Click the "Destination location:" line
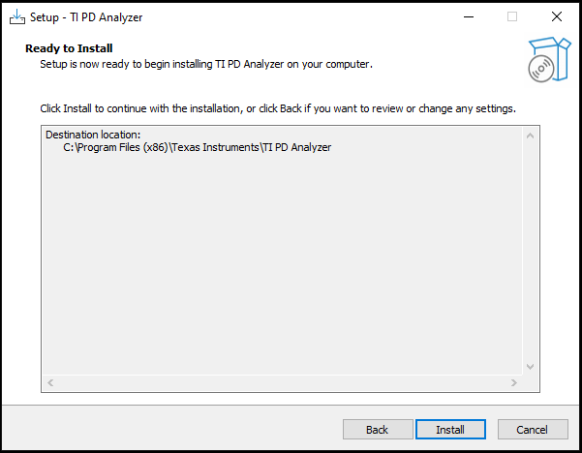This screenshot has height=453, width=582. click(94, 135)
